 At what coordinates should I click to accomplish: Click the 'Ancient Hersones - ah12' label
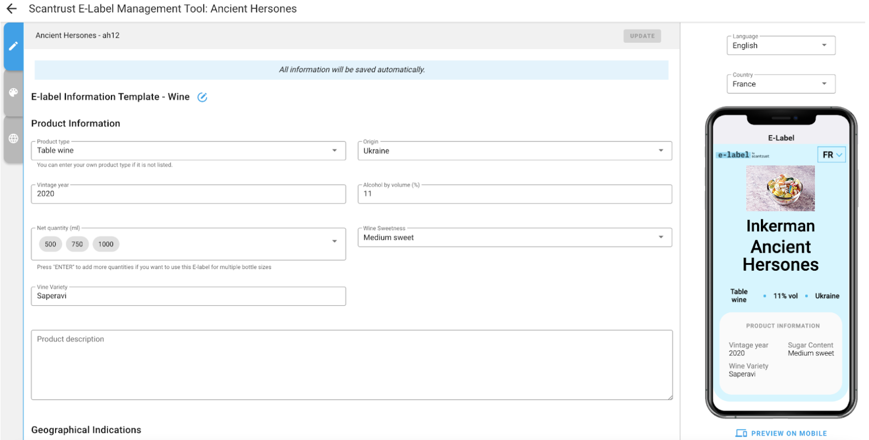click(78, 35)
